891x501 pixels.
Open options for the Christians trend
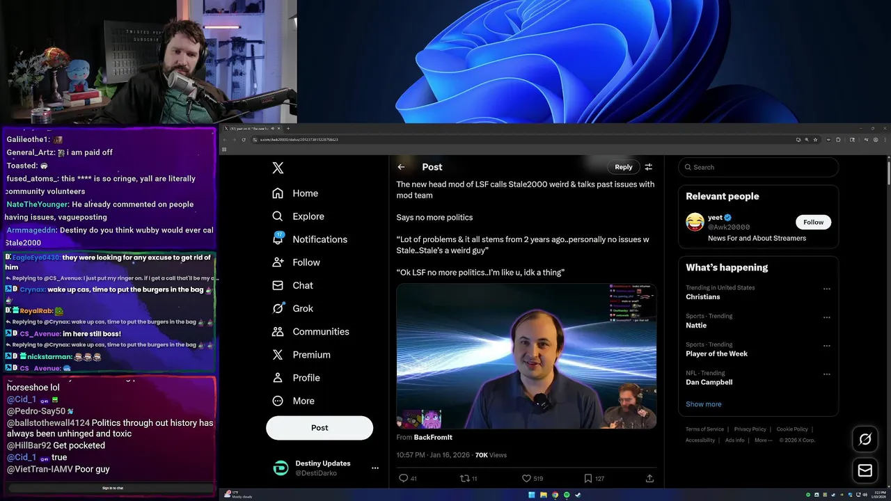pos(827,289)
